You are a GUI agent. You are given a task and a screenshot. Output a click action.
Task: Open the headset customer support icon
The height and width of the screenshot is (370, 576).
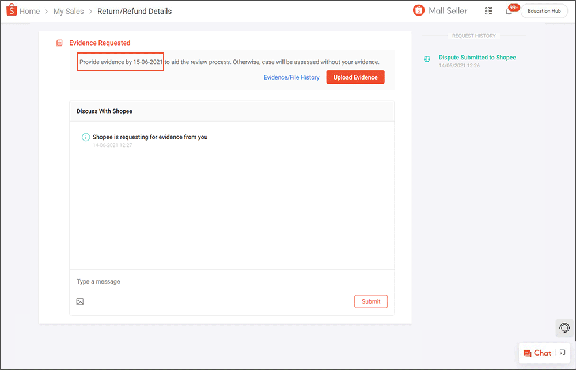pos(564,327)
